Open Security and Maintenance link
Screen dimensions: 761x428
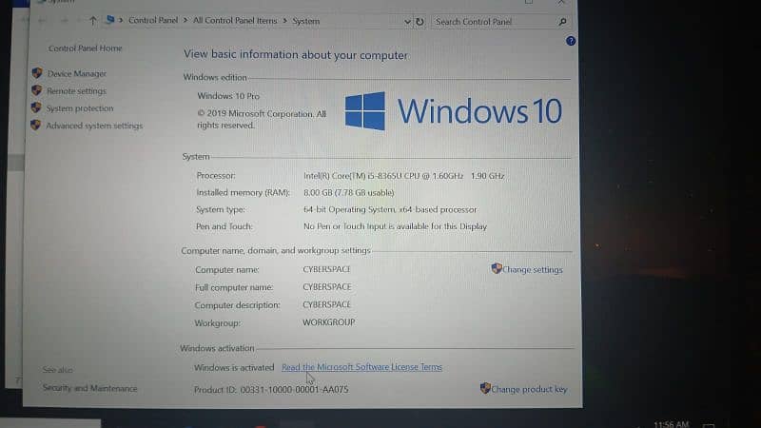click(89, 388)
